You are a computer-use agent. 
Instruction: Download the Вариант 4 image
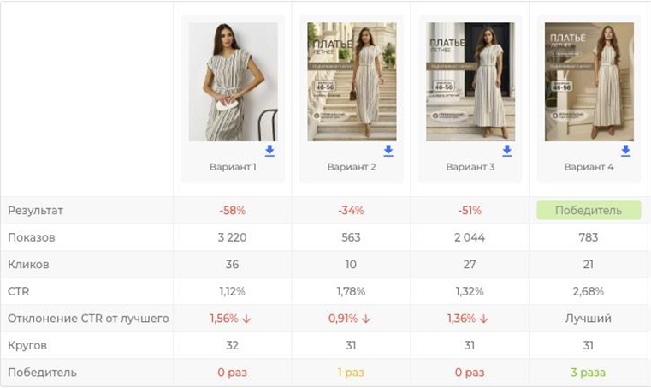pos(625,151)
